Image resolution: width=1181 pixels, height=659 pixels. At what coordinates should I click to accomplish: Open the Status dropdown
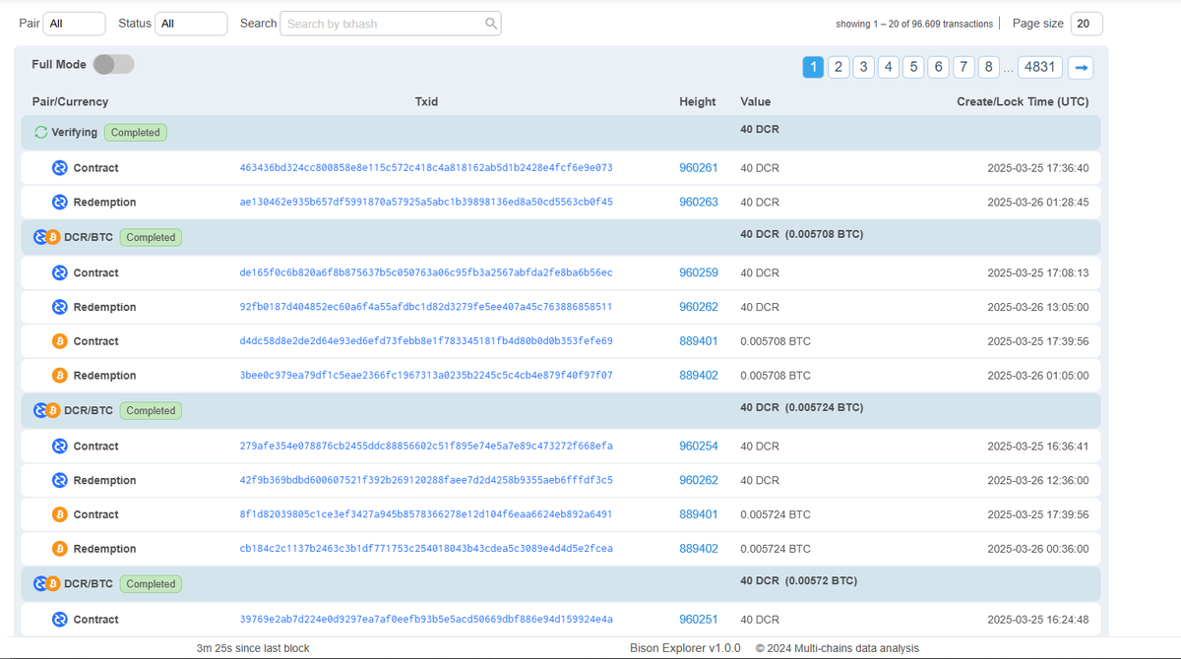pos(191,24)
